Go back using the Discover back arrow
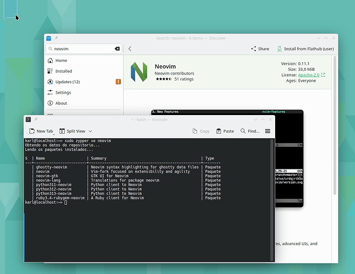The image size is (355, 274). [x=130, y=49]
